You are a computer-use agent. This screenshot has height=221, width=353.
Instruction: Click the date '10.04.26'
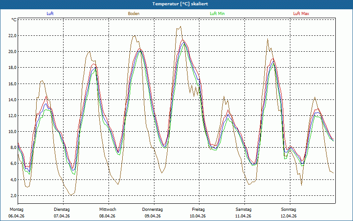[x=198, y=216]
